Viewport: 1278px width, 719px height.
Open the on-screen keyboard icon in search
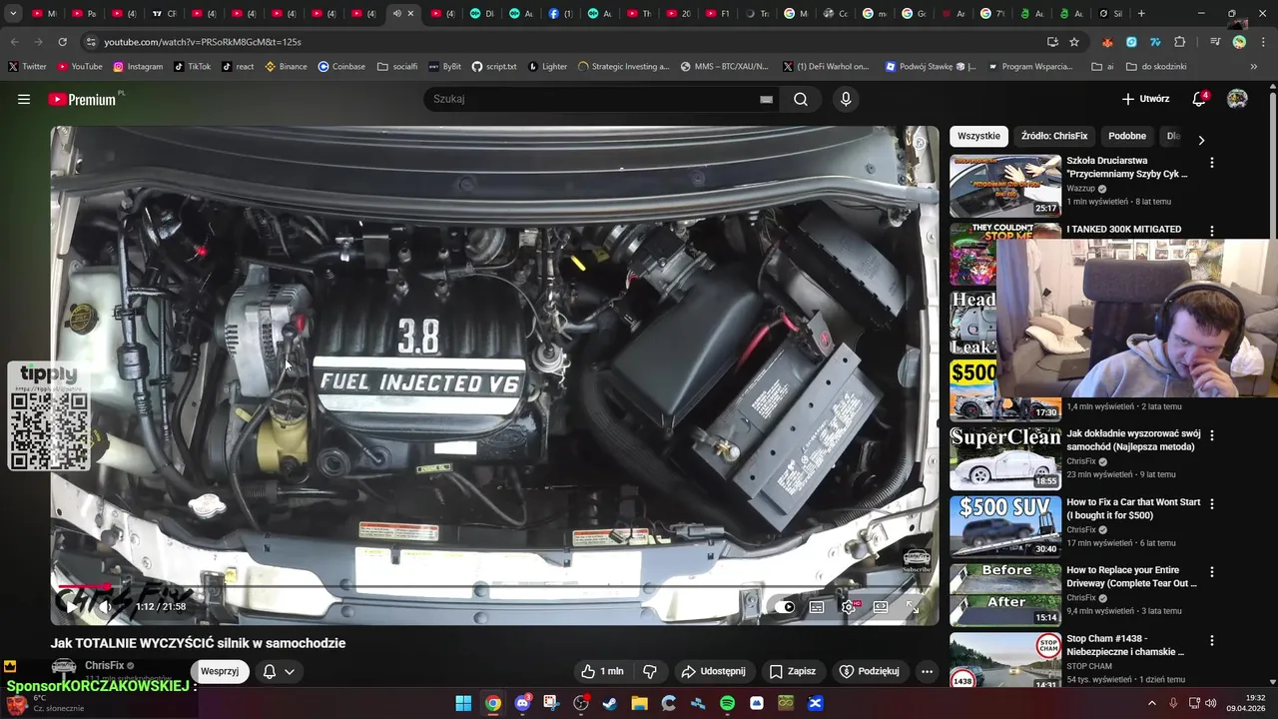[766, 99]
